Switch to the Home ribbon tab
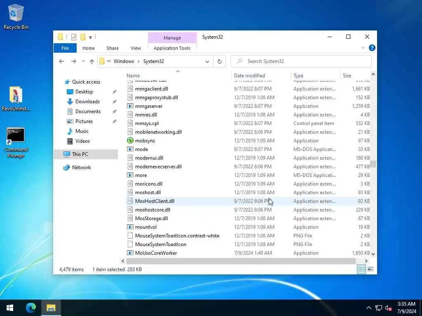422x316 pixels. tap(89, 48)
